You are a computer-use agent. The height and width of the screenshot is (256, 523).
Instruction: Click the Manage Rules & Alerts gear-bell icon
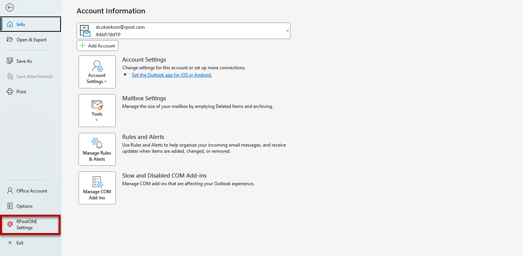pyautogui.click(x=97, y=143)
